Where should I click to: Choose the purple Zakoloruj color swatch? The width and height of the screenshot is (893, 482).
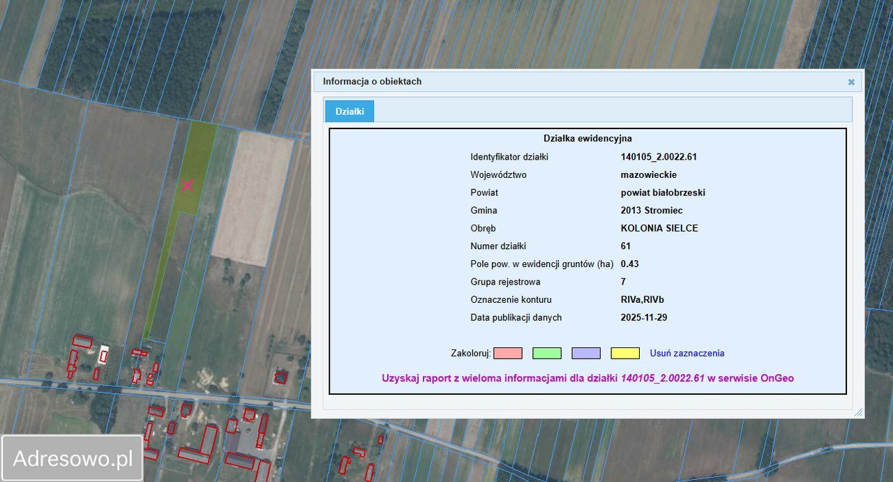coord(585,354)
